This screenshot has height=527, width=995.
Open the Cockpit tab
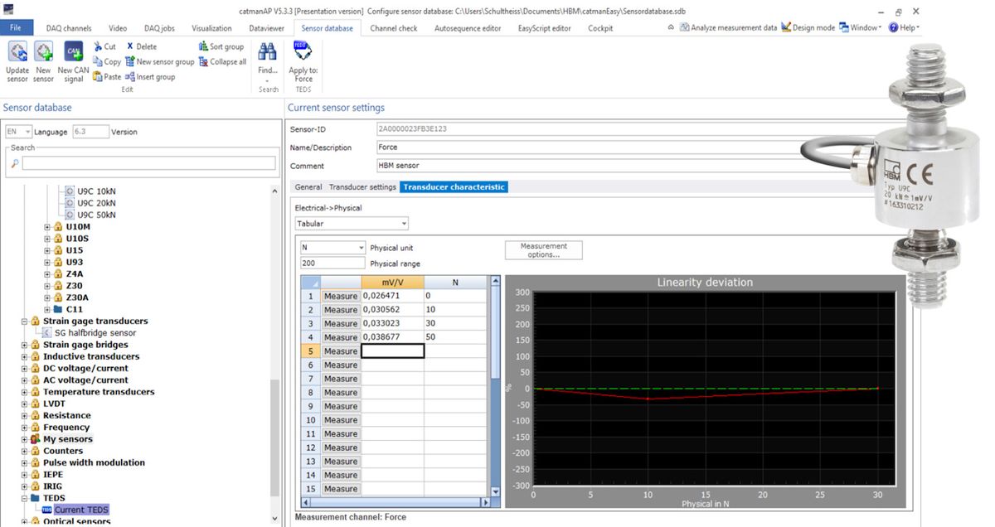[600, 28]
